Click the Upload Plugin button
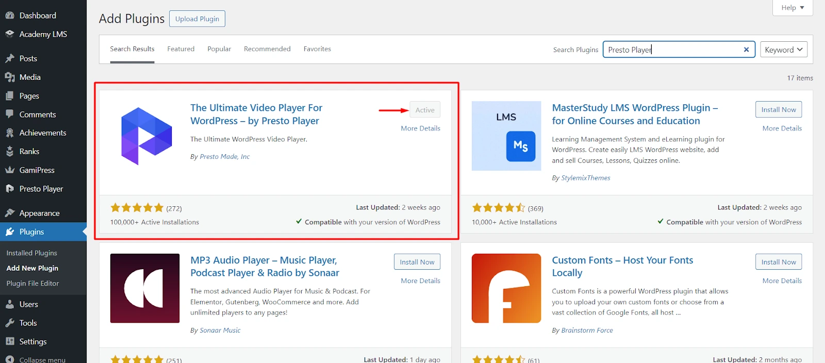The height and width of the screenshot is (363, 825). pos(197,19)
